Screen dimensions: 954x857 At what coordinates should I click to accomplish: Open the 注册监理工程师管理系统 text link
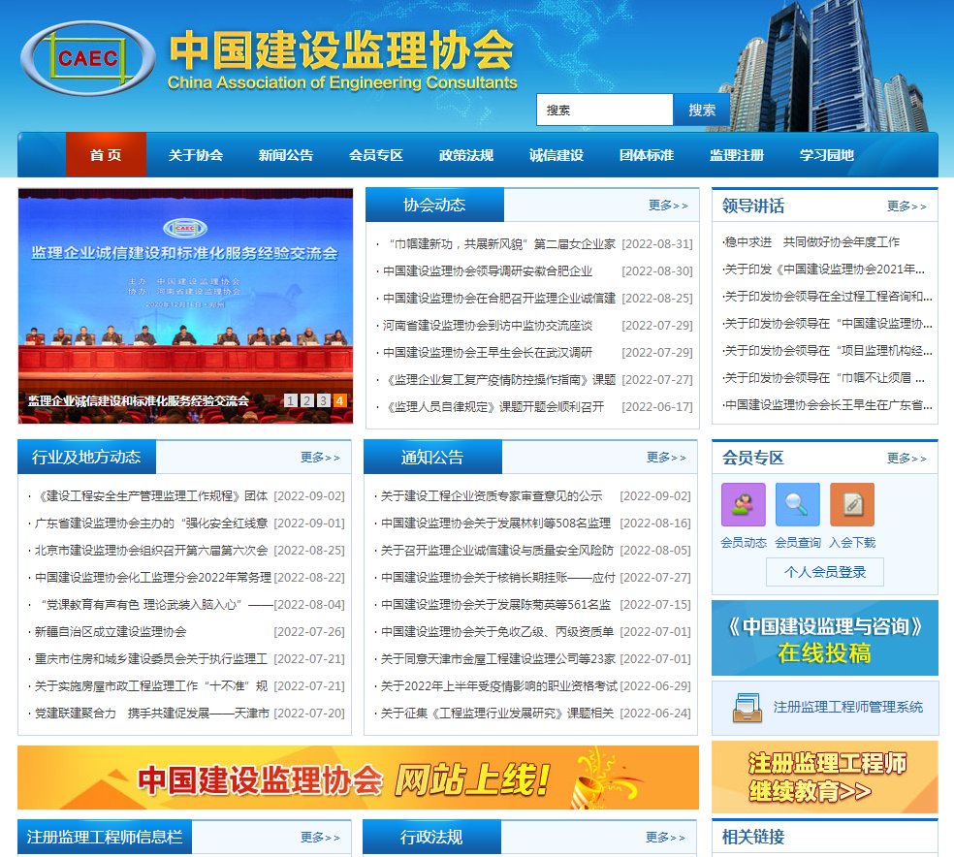(x=848, y=707)
